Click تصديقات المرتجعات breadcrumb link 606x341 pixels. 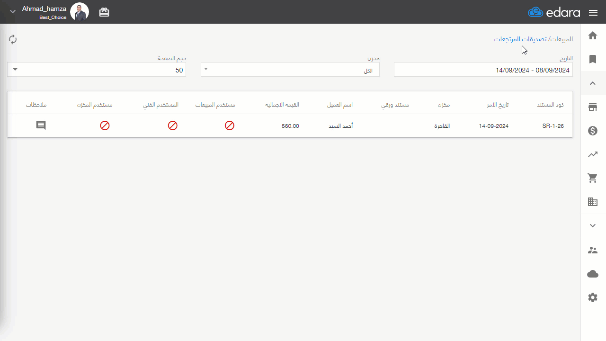click(520, 39)
